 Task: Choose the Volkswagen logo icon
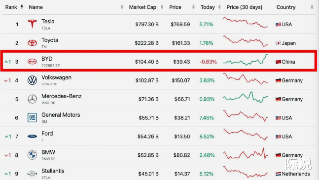(32, 80)
